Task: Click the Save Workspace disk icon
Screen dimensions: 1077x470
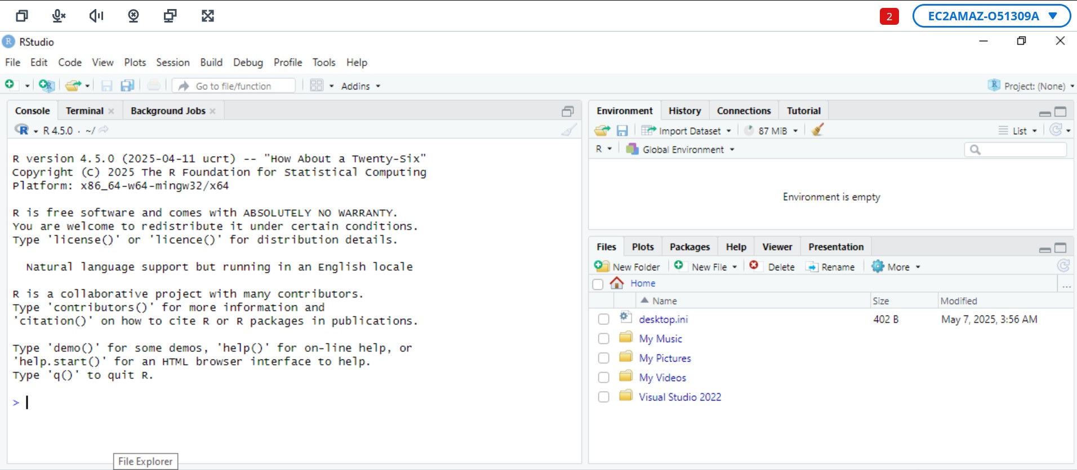Action: click(x=622, y=131)
